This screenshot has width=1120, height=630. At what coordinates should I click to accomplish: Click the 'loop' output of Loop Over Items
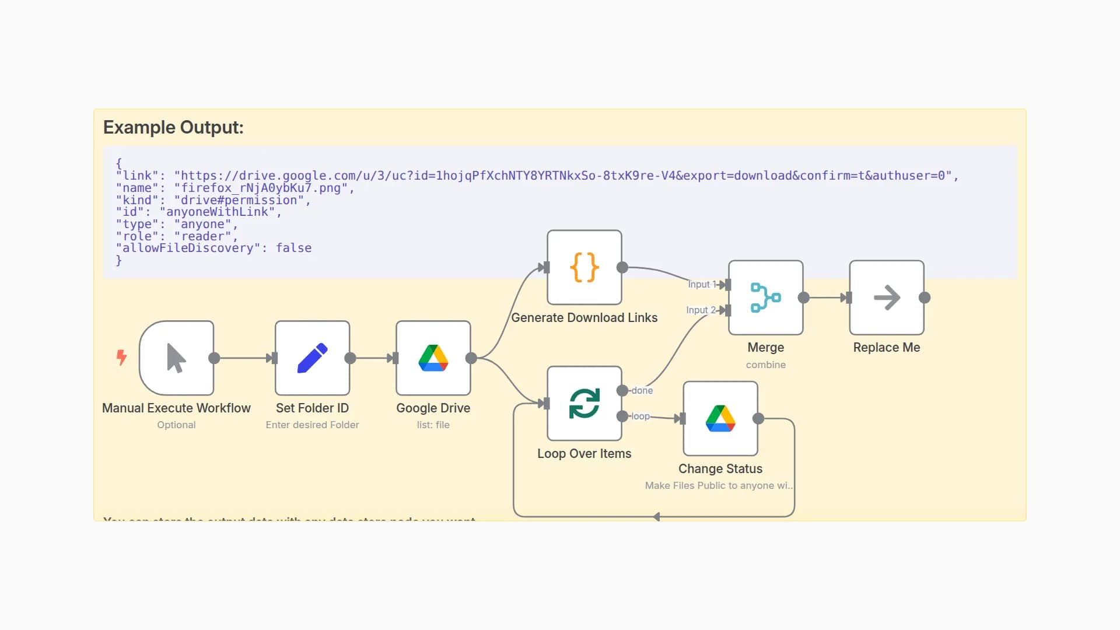click(622, 416)
